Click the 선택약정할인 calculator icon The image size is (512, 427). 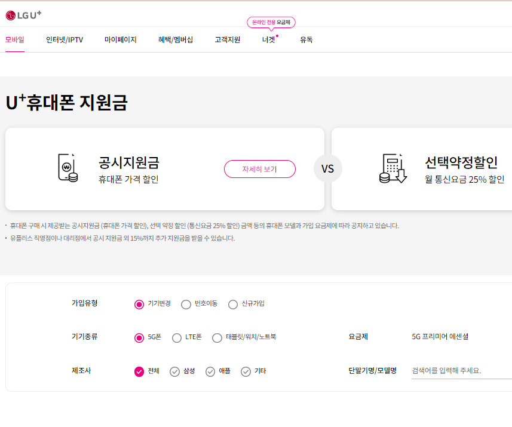393,168
